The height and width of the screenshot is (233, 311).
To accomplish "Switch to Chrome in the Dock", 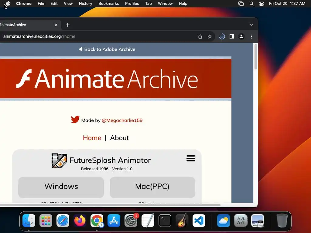I will [x=97, y=221].
